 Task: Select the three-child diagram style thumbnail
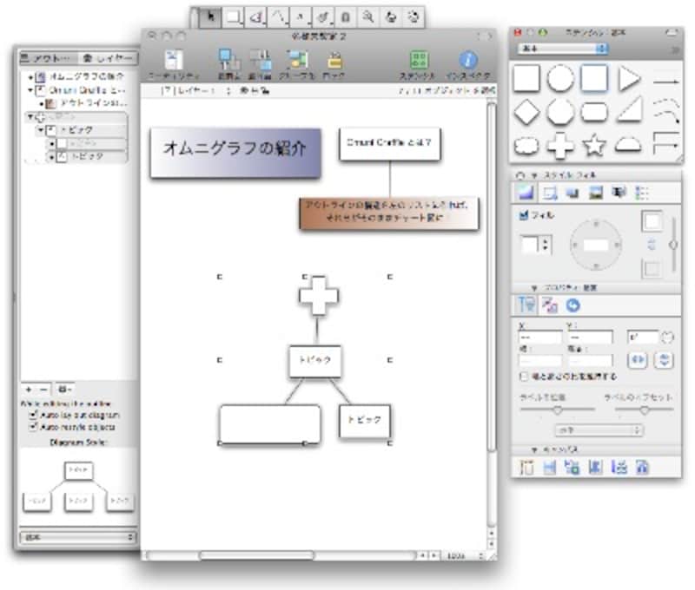78,487
